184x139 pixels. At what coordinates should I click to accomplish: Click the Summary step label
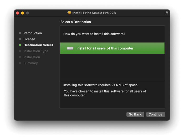(31, 63)
